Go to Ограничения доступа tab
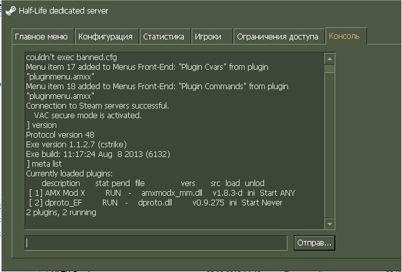The image size is (402, 272). point(279,37)
